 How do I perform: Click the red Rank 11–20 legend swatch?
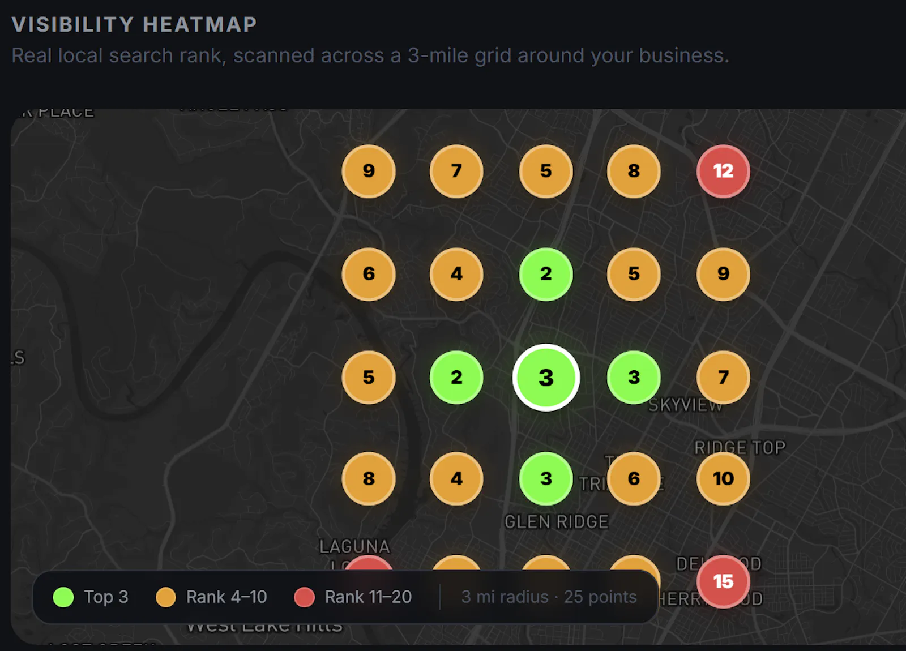coord(305,597)
